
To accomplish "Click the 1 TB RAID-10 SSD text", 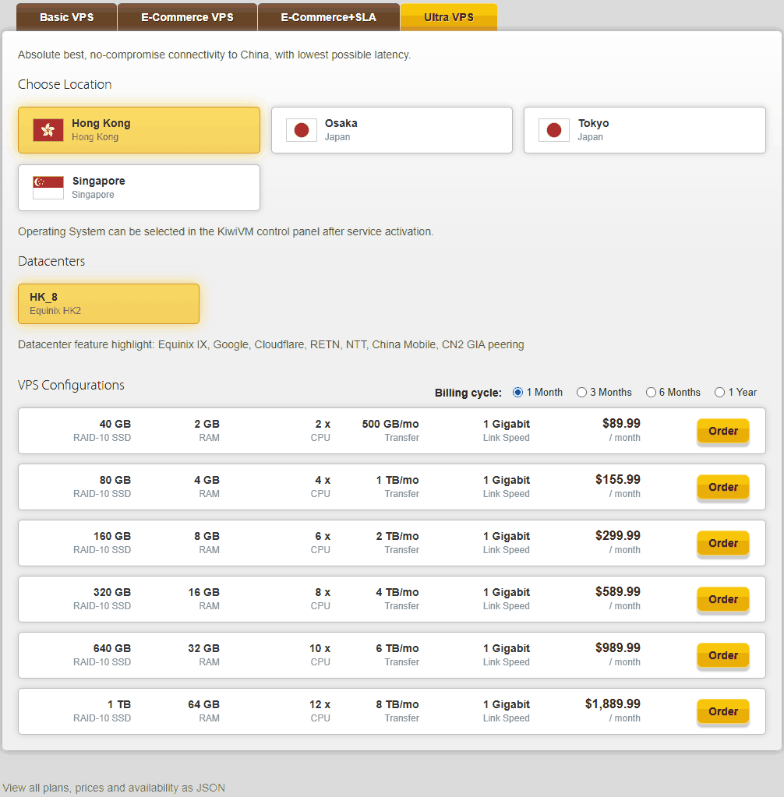I will (x=102, y=711).
